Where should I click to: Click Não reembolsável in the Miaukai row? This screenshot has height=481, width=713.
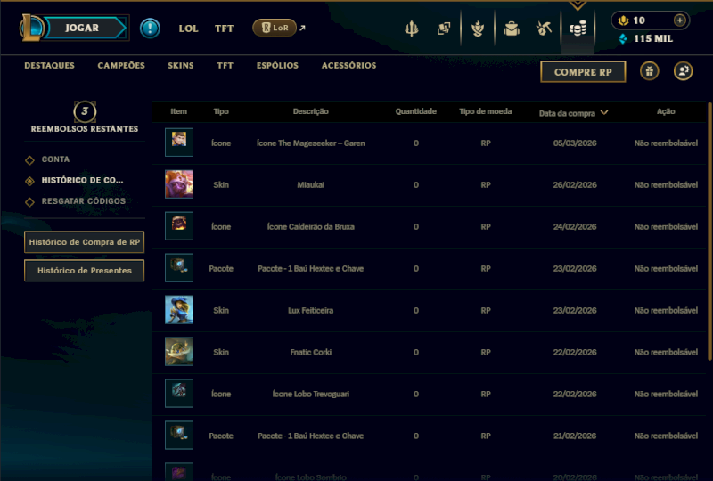click(x=666, y=185)
